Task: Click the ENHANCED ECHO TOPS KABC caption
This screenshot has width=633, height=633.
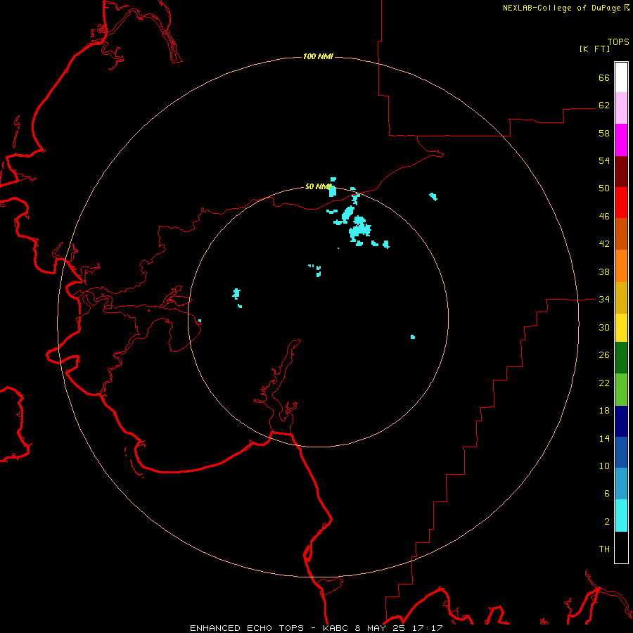Action: (316, 628)
